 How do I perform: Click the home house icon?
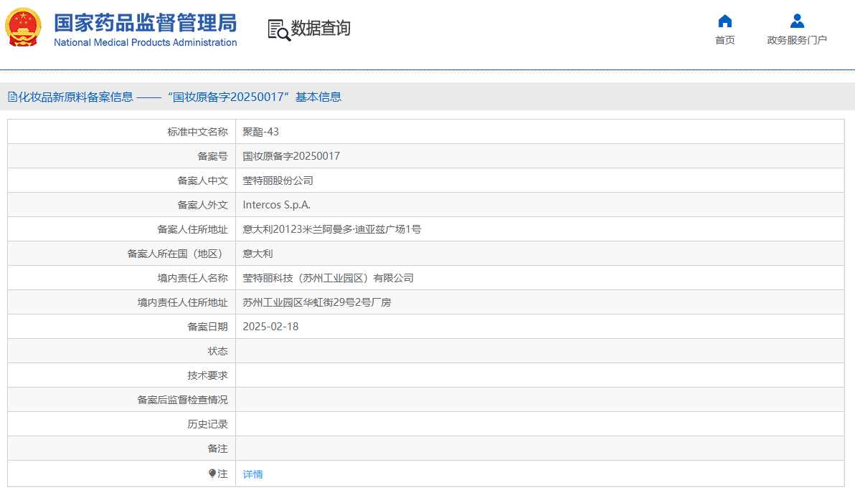click(x=724, y=21)
